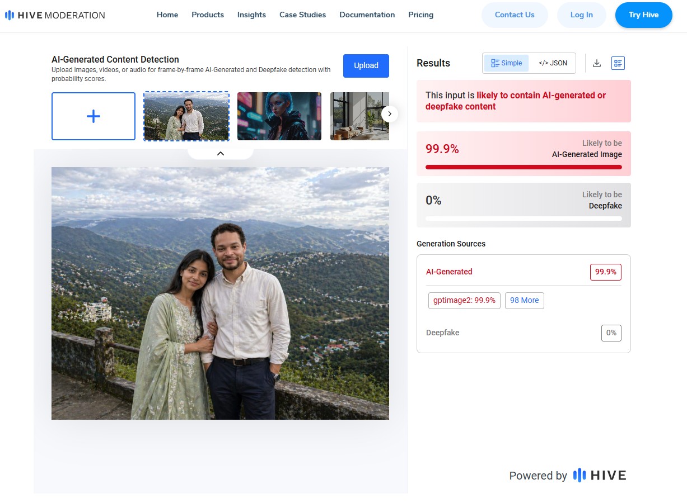Viewport: 687px width, 503px height.
Task: Click the blue Upload button
Action: 366,65
